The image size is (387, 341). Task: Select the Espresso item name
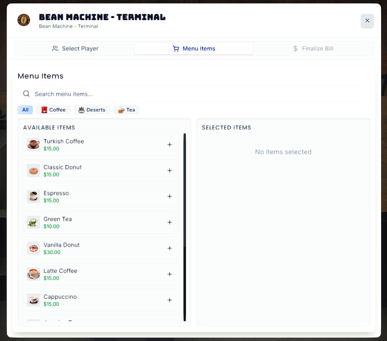(56, 193)
